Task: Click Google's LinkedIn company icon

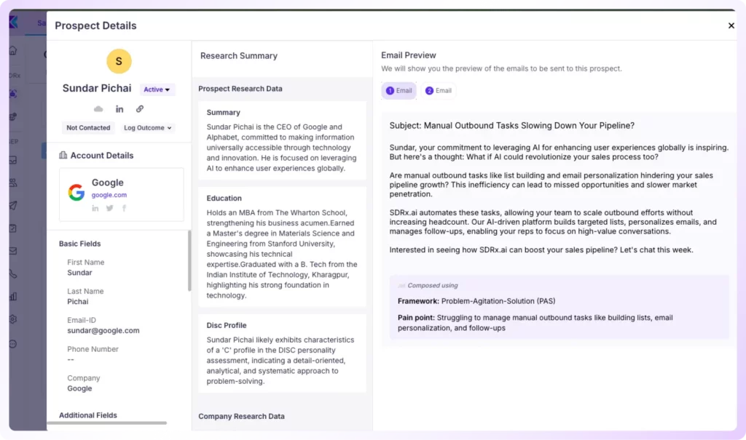Action: click(95, 208)
